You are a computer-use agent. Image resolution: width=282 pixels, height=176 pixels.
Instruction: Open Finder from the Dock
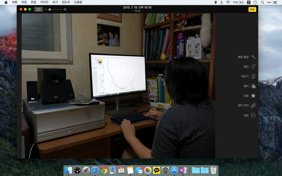pos(69,170)
